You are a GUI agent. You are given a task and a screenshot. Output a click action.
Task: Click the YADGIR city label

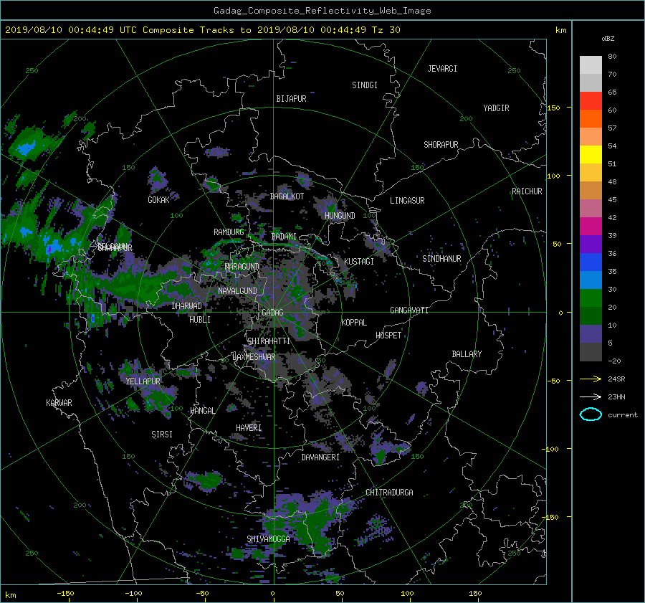click(496, 108)
